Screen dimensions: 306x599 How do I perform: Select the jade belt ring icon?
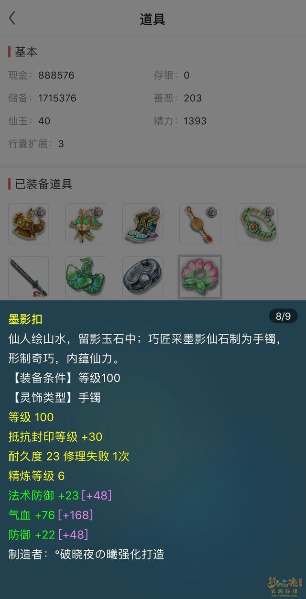click(x=257, y=224)
